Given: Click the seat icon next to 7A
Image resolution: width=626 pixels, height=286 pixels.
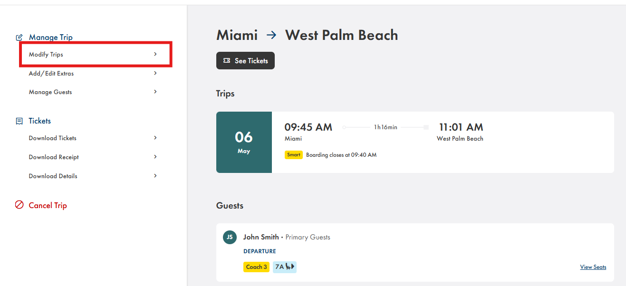Looking at the screenshot, I should (x=290, y=267).
